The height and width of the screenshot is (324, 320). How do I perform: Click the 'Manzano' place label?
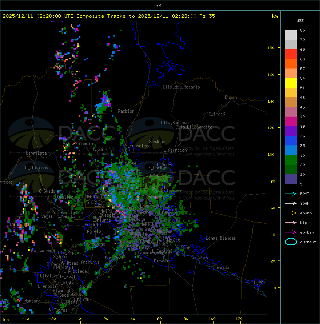32,301
